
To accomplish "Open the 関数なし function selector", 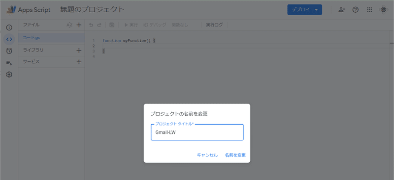I will pyautogui.click(x=180, y=25).
